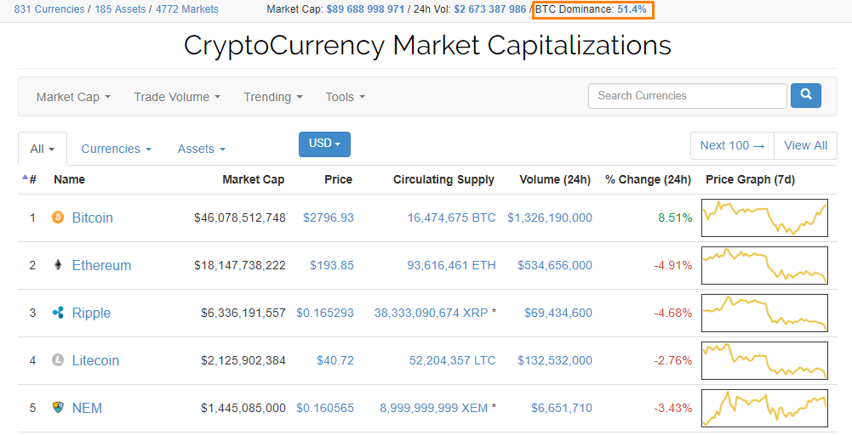Go to the Next 100 page
The height and width of the screenshot is (435, 852).
click(732, 145)
